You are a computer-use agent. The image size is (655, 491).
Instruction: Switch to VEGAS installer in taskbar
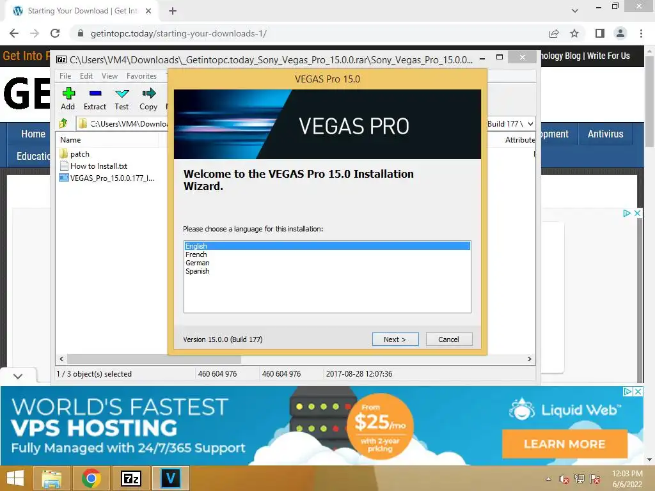coord(170,478)
